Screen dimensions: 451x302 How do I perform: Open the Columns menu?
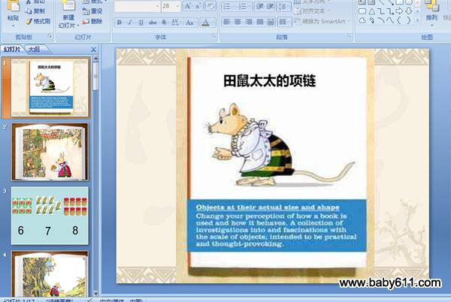[x=284, y=22]
